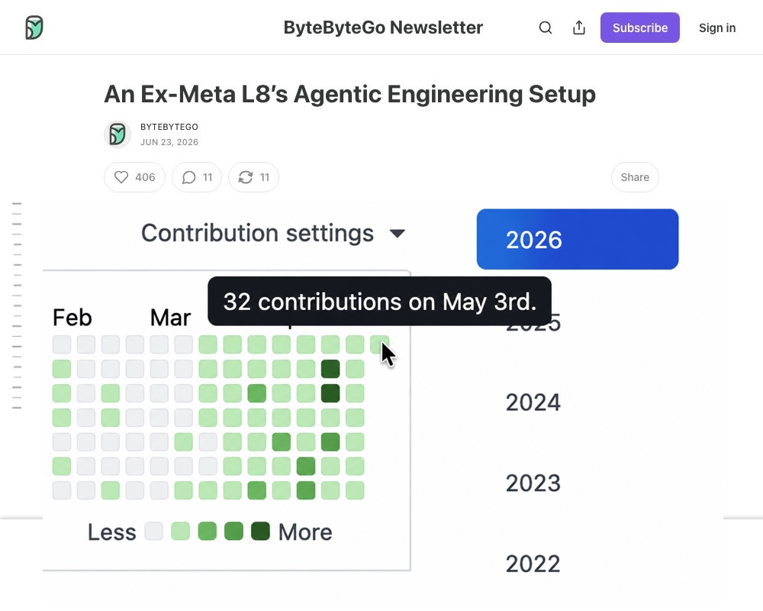
Task: Expand the Contribution settings dropdown
Action: 273,233
